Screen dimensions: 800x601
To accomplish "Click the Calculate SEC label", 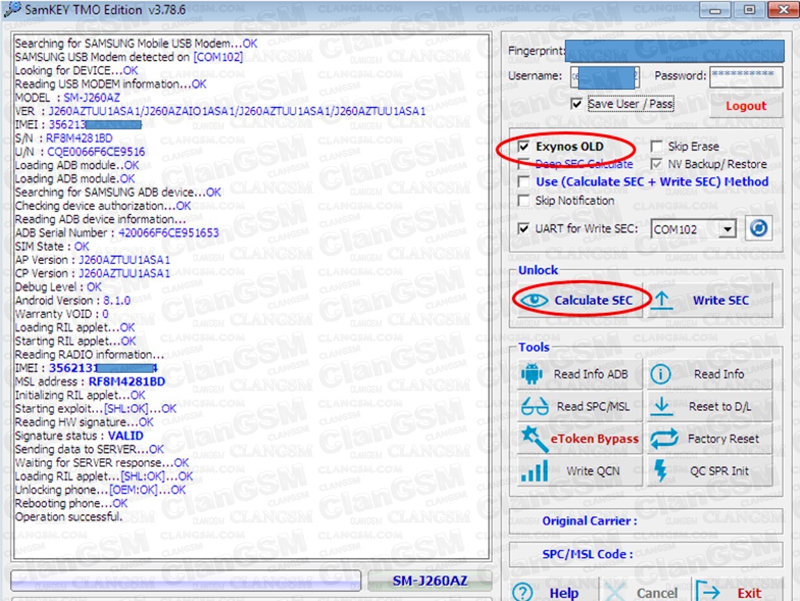I will click(x=593, y=300).
